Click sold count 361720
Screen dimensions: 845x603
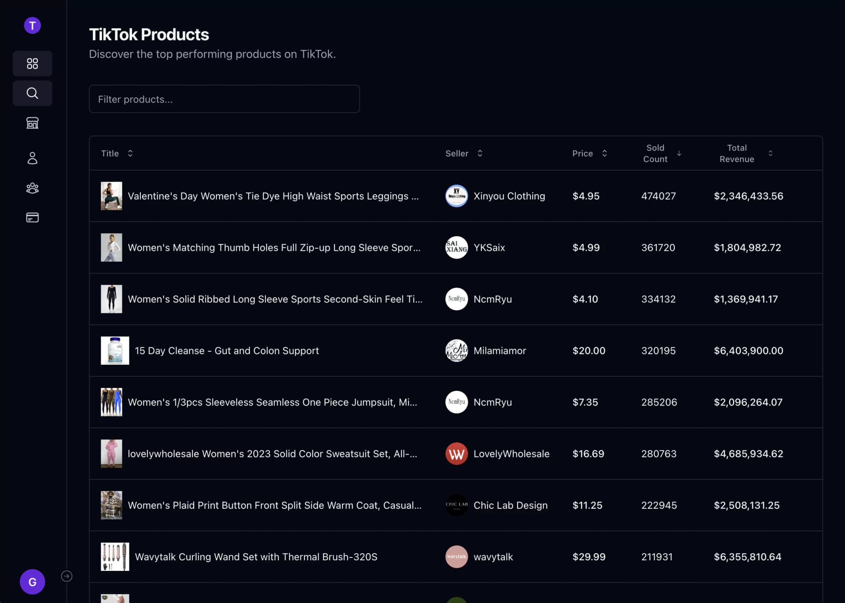[x=658, y=247]
